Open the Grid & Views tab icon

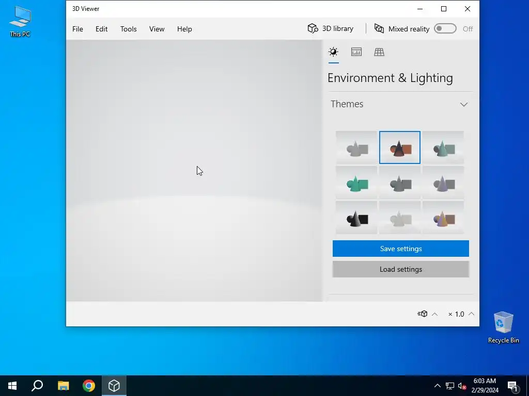pyautogui.click(x=379, y=52)
